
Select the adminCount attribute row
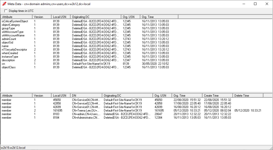90,39
